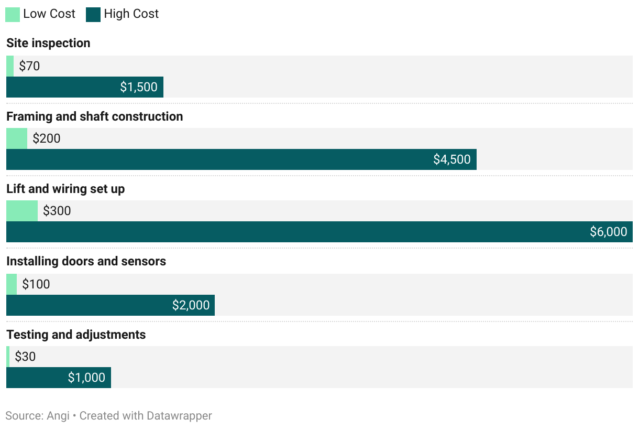Select Installing doors and sensors heading
The image size is (639, 429).
click(x=86, y=261)
